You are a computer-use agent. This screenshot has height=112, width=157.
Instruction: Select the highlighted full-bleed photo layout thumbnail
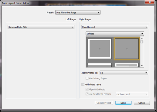pos(127,49)
